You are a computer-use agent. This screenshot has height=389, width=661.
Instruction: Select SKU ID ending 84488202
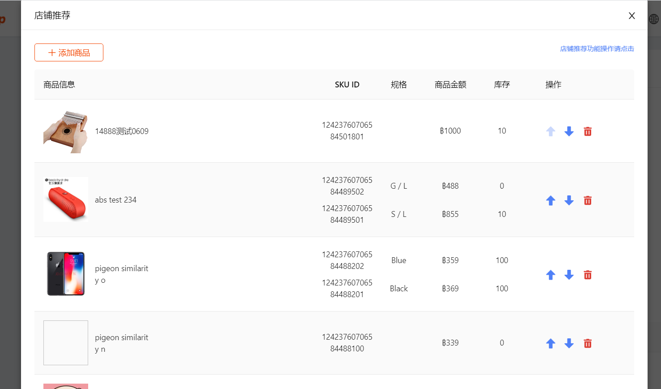click(x=347, y=260)
